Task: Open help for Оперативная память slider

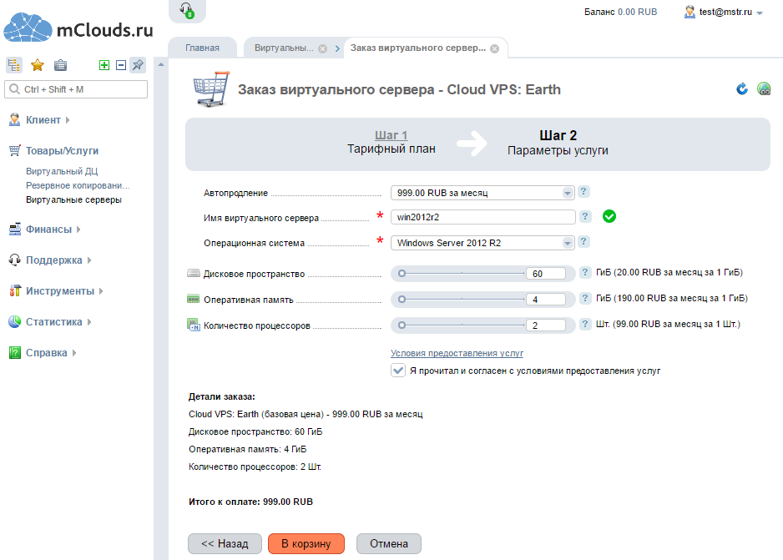Action: coord(585,299)
